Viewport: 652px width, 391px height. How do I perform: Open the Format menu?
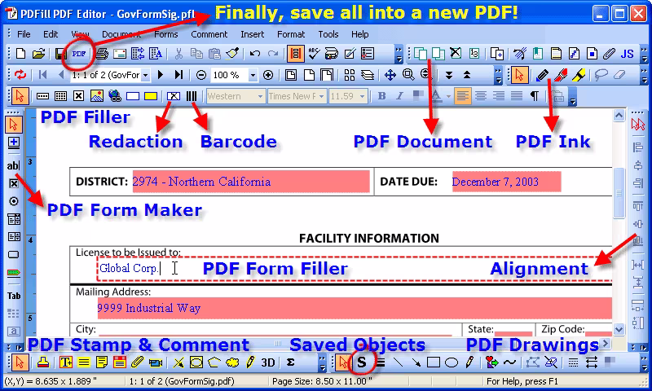pyautogui.click(x=291, y=34)
